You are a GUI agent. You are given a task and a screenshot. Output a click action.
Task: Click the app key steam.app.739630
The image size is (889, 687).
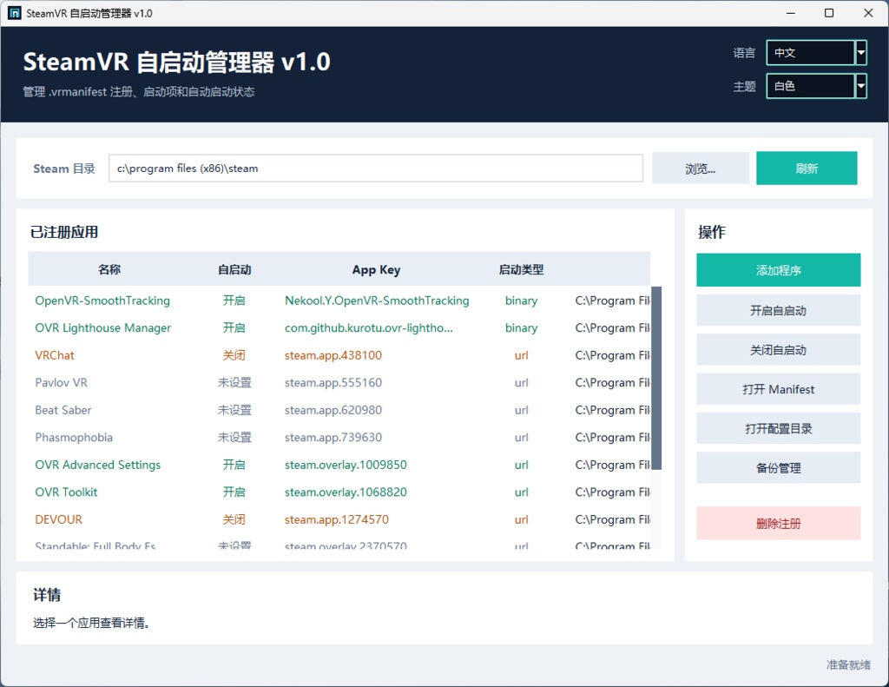[x=333, y=438]
